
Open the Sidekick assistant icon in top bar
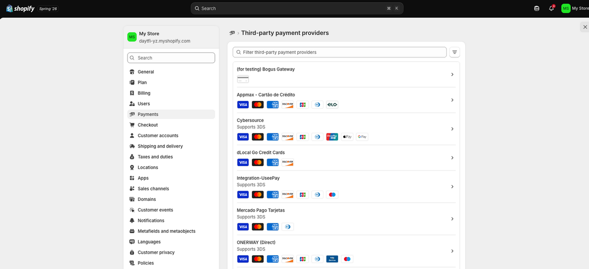coord(536,8)
